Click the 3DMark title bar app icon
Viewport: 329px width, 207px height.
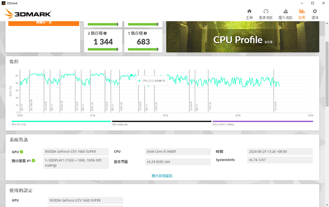click(3, 3)
